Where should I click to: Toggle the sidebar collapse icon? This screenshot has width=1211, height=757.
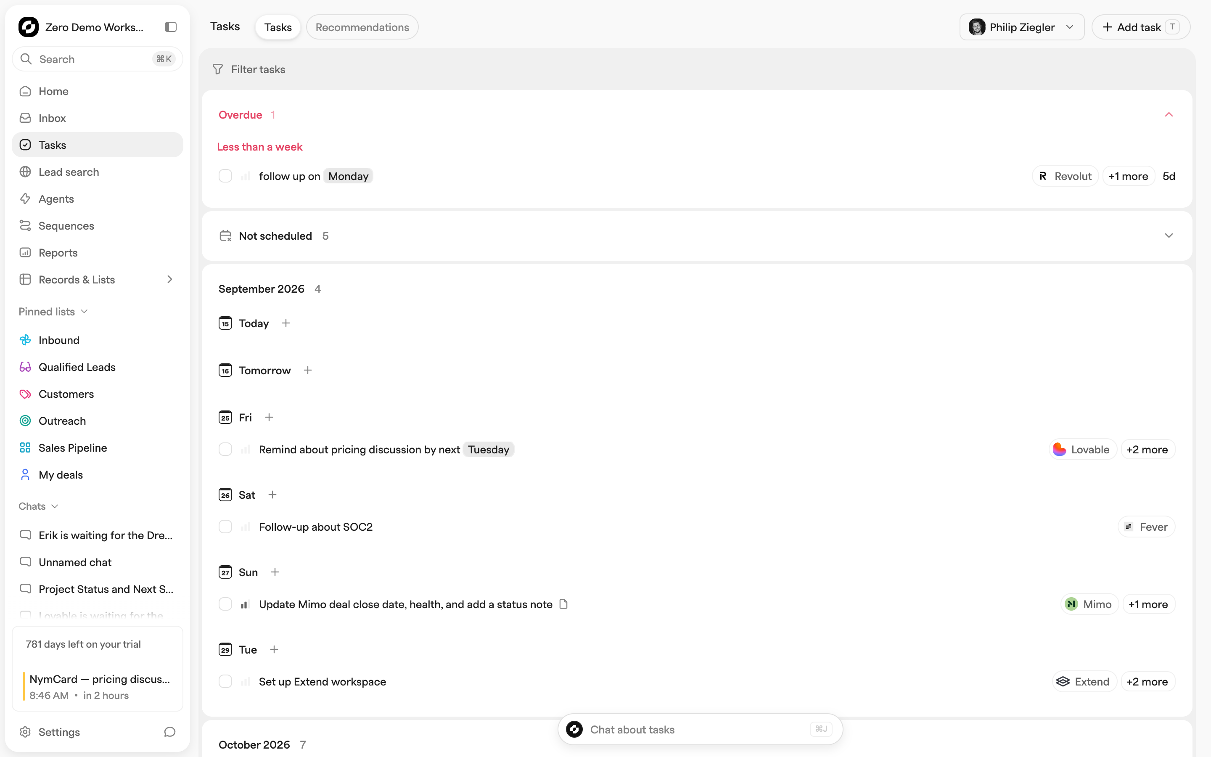click(x=171, y=27)
